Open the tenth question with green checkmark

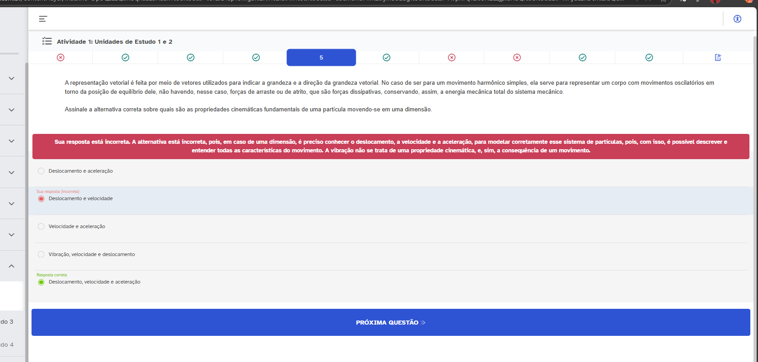coord(649,58)
